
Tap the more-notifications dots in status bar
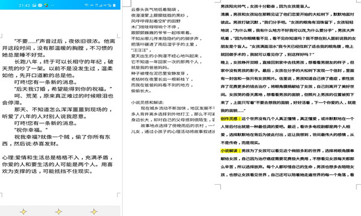52,5
